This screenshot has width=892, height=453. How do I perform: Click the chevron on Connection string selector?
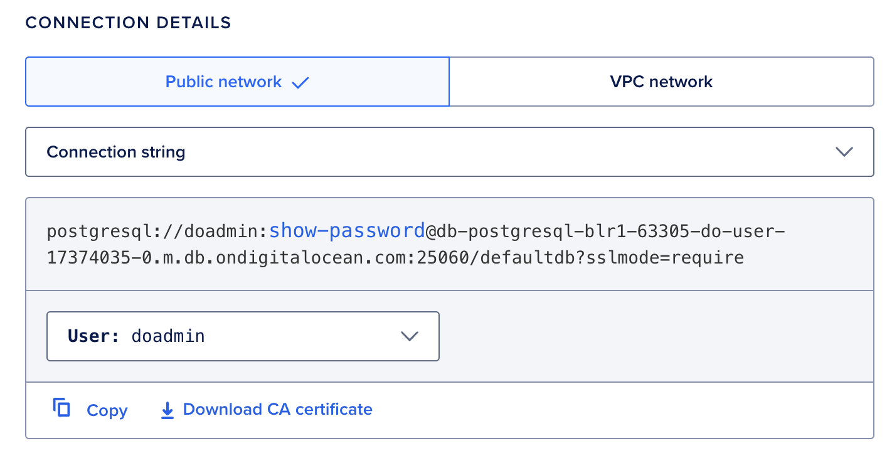coord(845,152)
